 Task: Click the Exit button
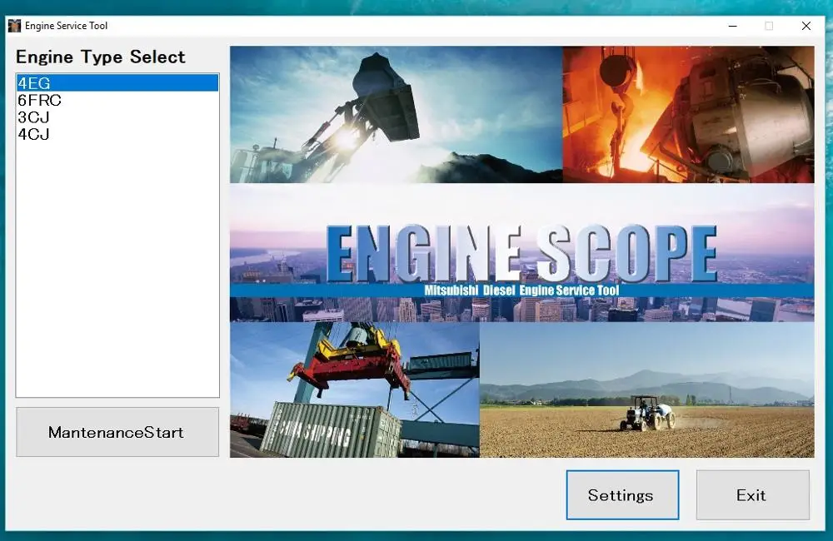pos(753,495)
